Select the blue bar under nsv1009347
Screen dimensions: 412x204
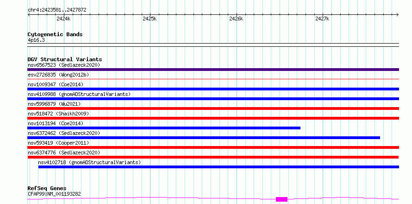(x=213, y=89)
